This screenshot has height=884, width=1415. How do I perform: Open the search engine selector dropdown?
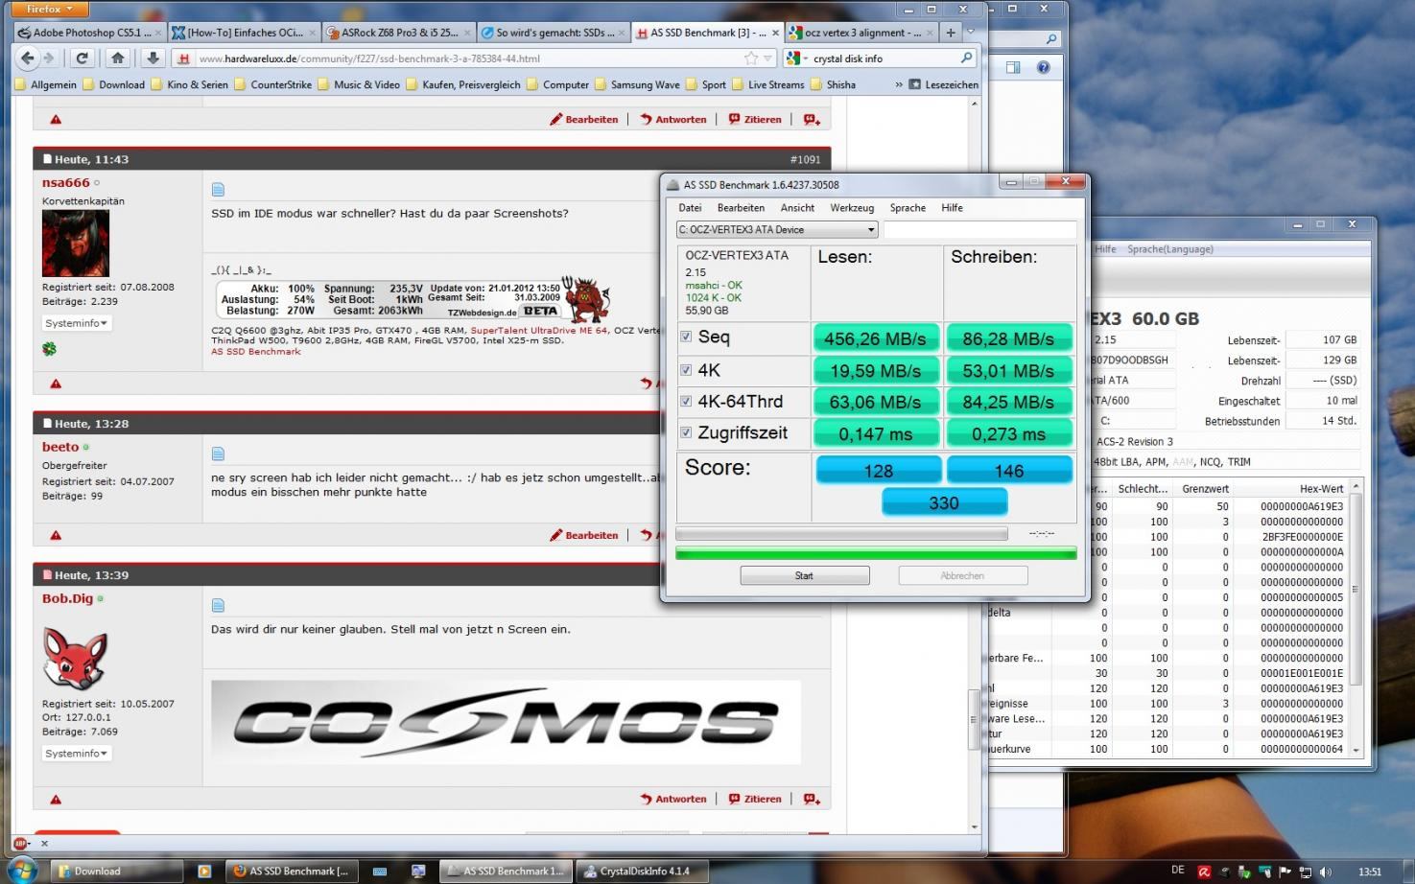click(x=795, y=58)
